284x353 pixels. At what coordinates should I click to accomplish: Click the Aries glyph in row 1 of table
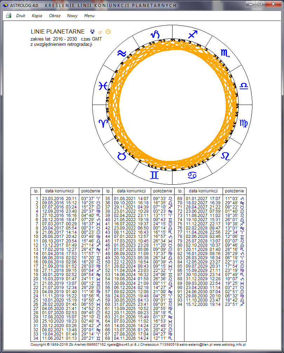[x=99, y=199]
